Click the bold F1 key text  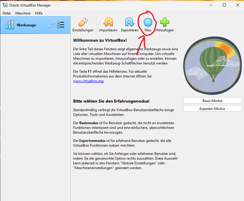coord(90,72)
